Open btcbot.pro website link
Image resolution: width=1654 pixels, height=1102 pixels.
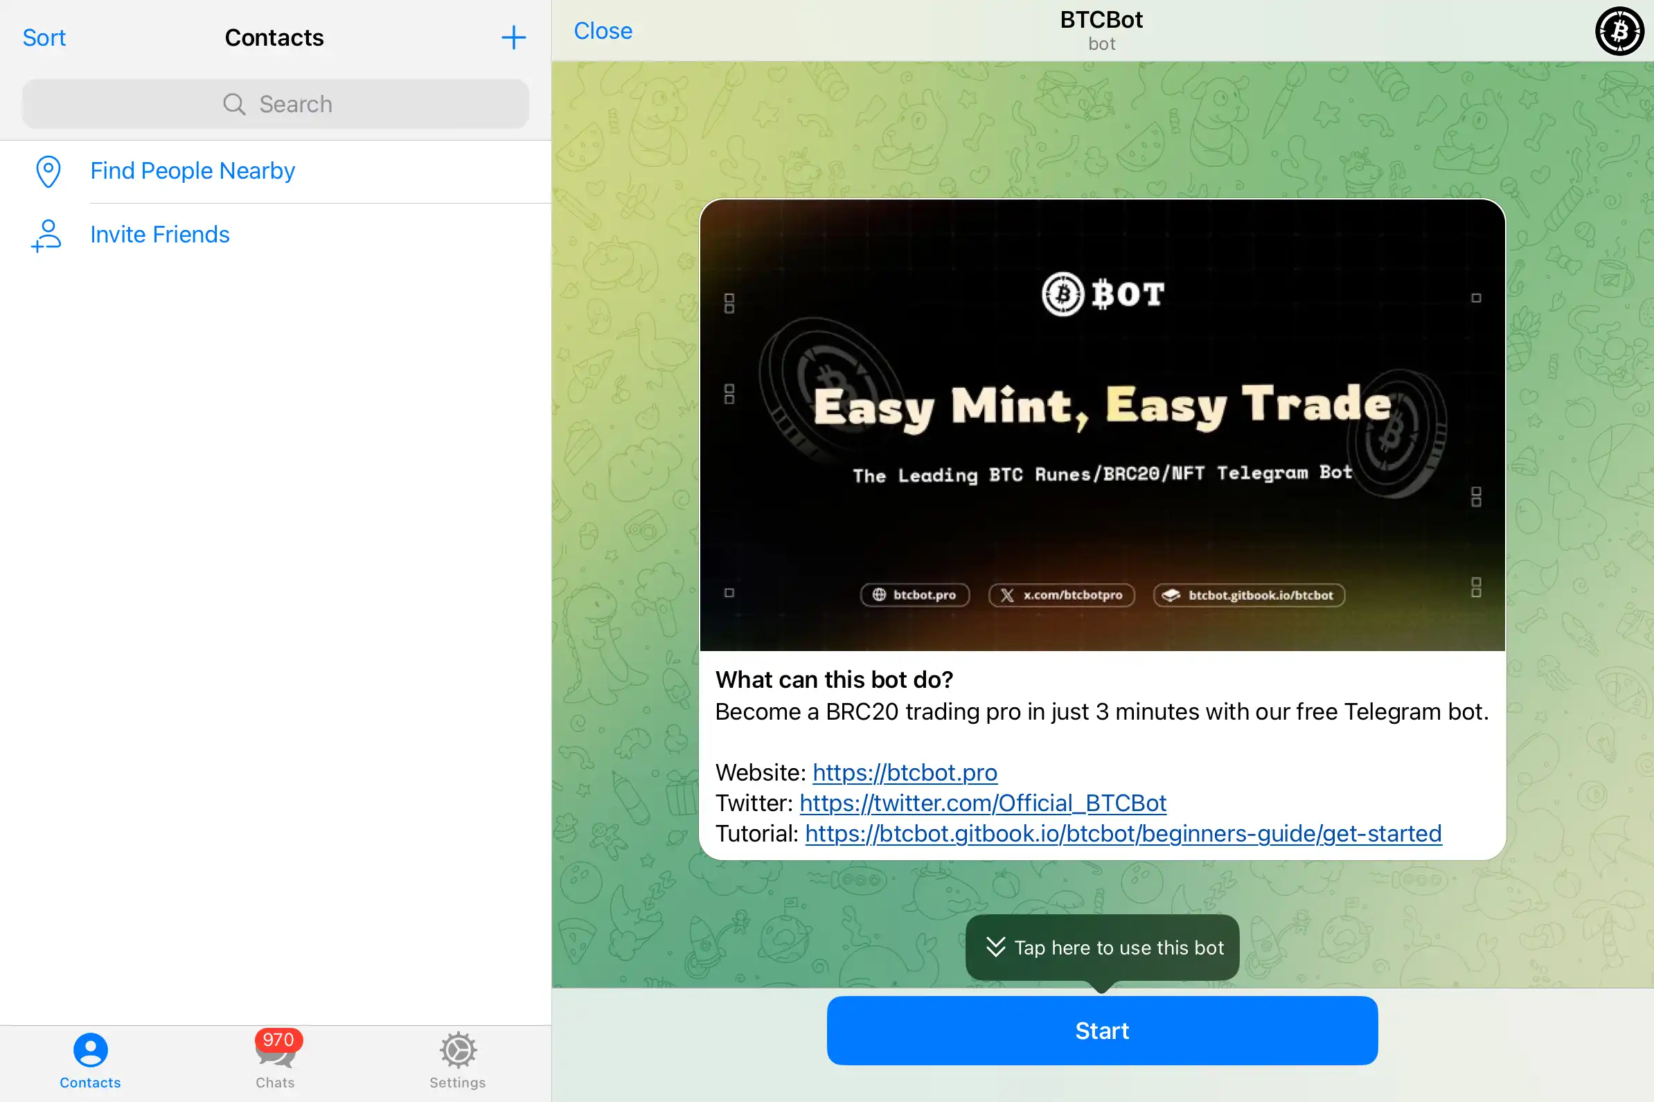click(x=904, y=772)
